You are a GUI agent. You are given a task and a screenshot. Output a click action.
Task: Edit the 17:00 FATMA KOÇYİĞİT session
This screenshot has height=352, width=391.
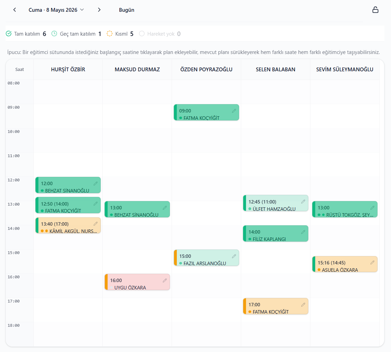click(303, 305)
